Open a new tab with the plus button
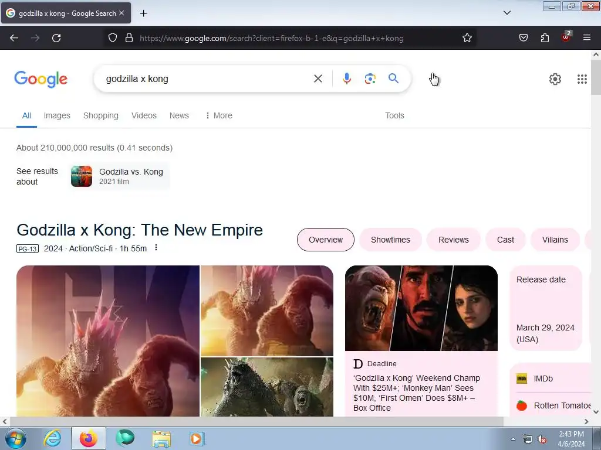This screenshot has height=450, width=601. coord(143,13)
